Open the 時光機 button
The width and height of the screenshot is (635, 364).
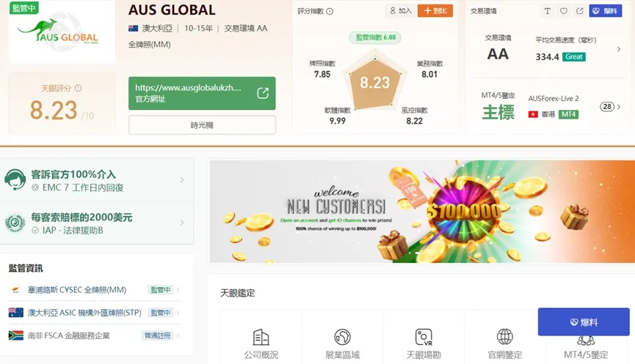202,125
